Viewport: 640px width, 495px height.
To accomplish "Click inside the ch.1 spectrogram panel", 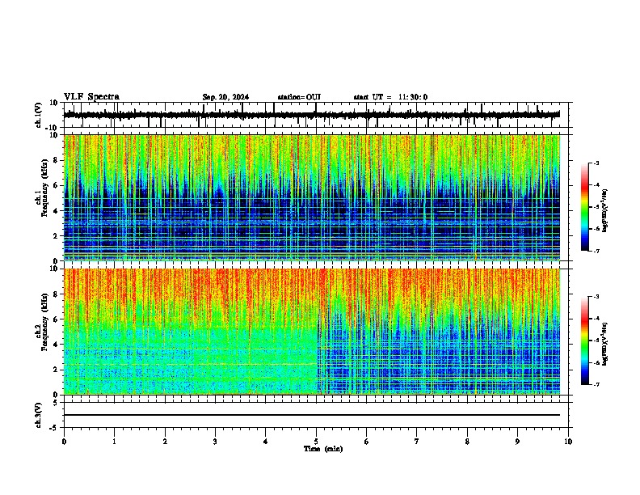I will click(x=311, y=197).
